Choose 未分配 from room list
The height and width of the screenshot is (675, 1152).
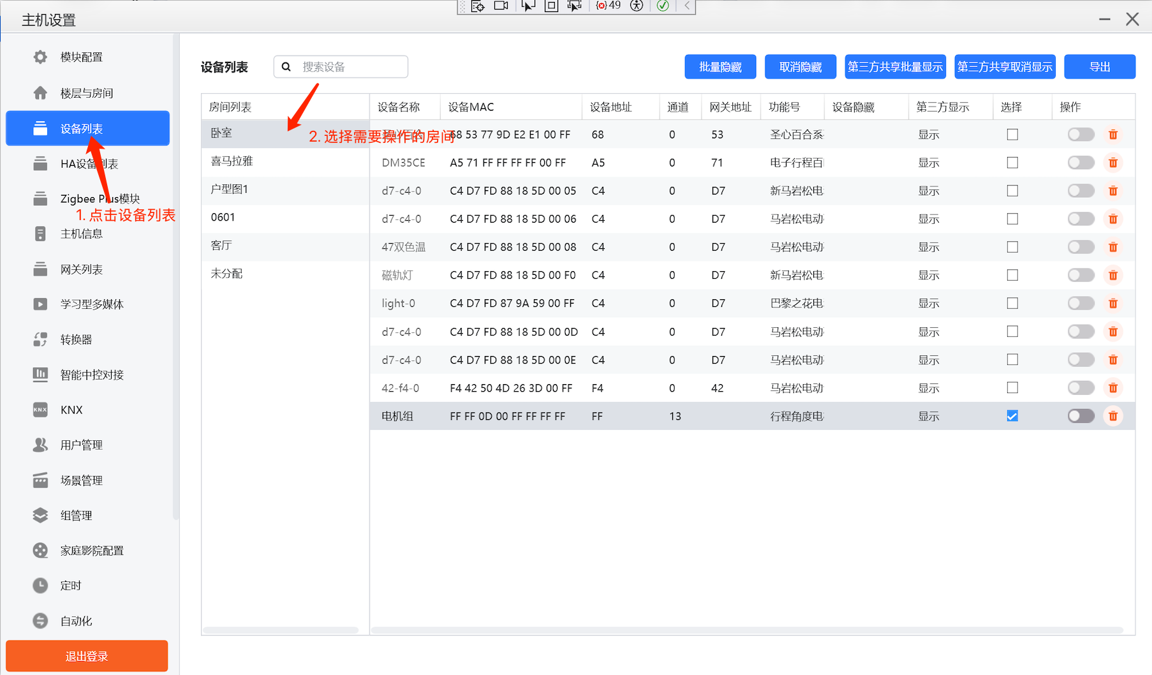coord(226,274)
